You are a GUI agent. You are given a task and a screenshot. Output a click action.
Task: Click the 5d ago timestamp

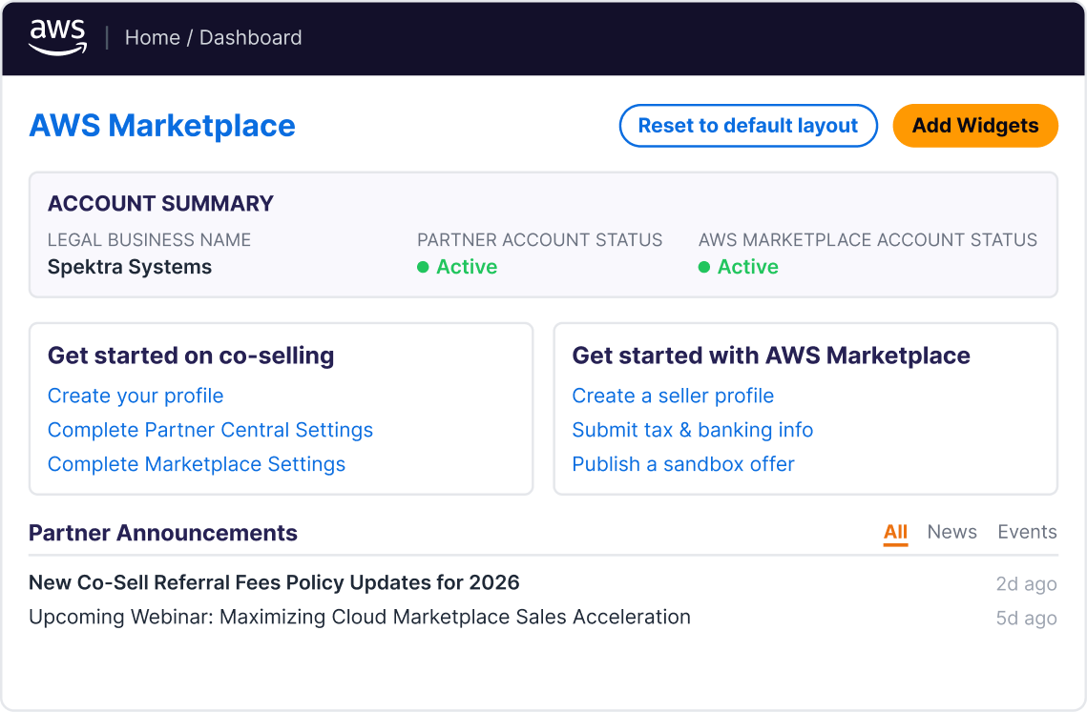[1026, 618]
